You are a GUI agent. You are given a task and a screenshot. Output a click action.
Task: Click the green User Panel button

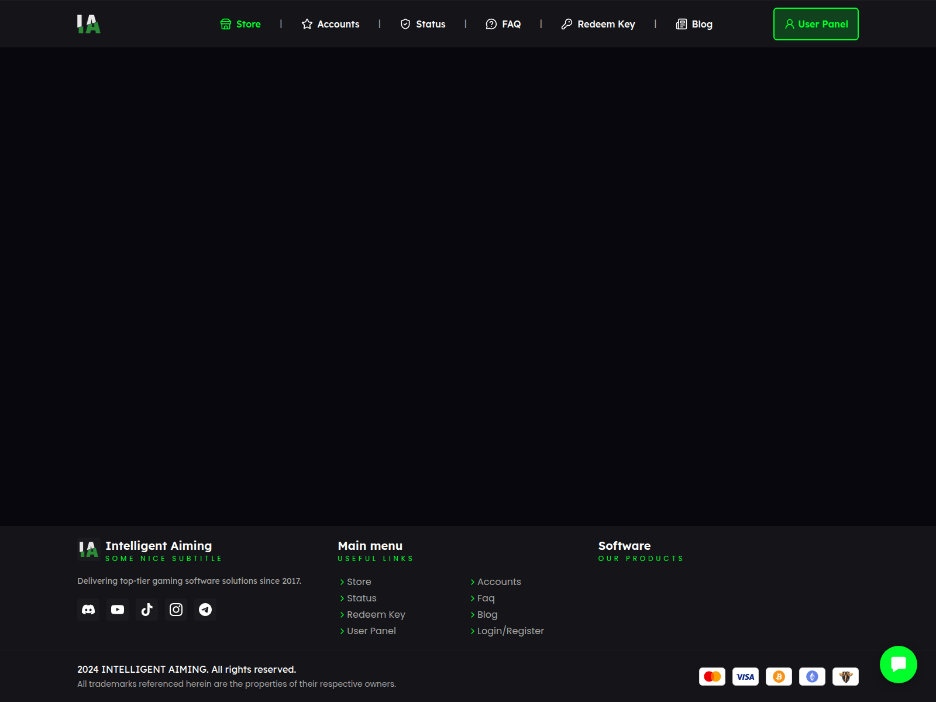coord(816,24)
